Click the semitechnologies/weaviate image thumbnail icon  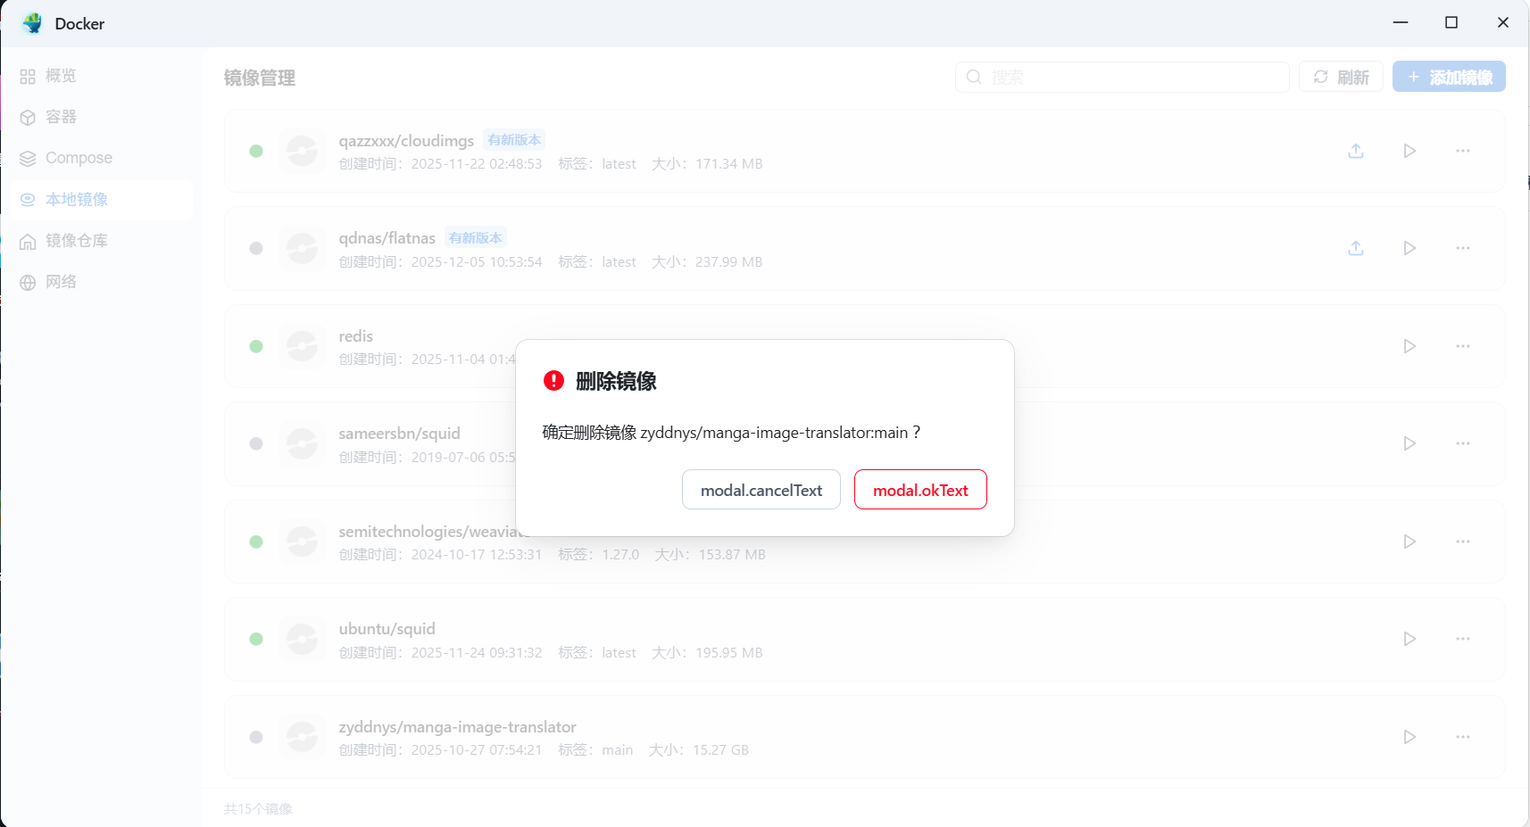tap(303, 542)
